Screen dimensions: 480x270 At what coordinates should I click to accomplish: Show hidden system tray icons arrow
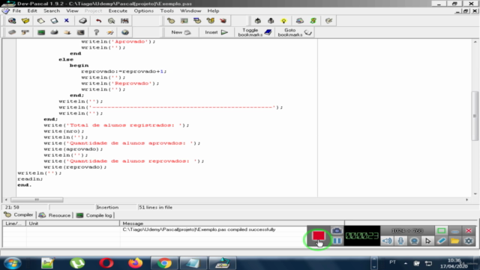coord(405,263)
